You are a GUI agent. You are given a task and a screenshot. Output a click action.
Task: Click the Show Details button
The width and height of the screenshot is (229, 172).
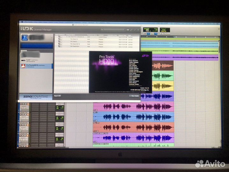point(134,96)
